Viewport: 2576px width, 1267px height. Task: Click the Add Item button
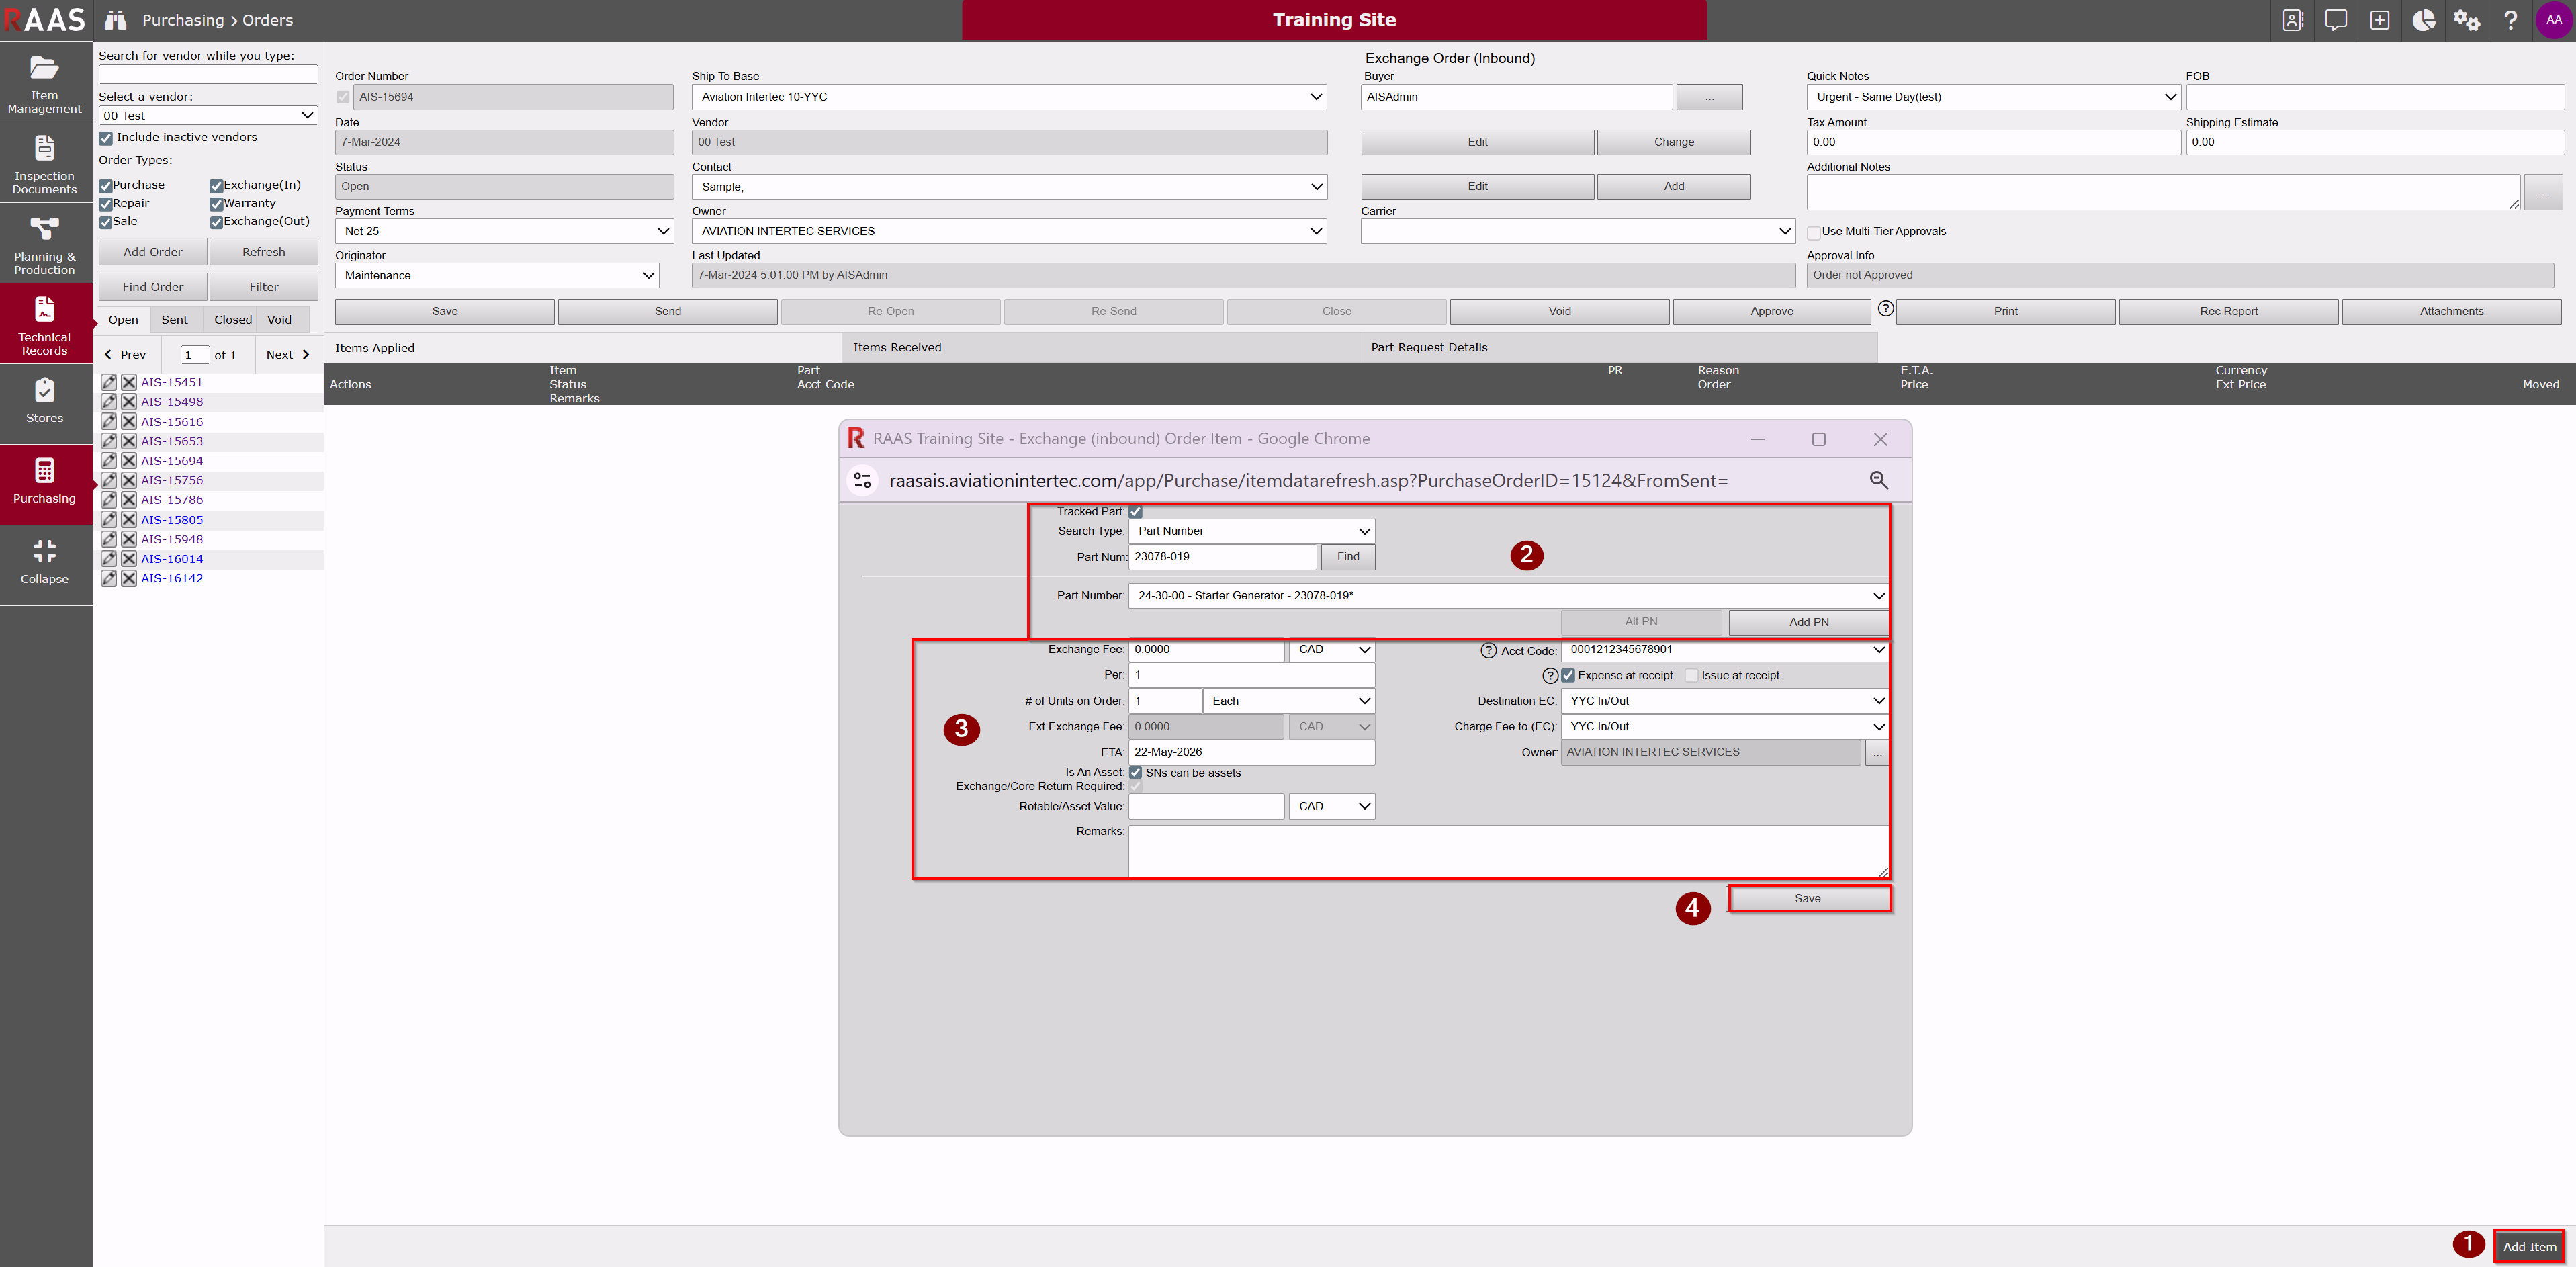(2529, 1246)
